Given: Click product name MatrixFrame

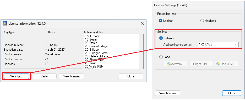Looking at the screenshot, I should pos(52,55).
